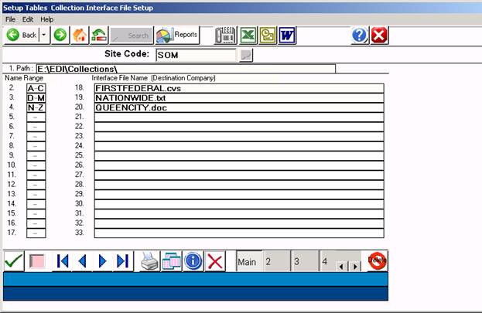Screen dimensions: 482x313
Task: Export data with the Excel icon
Action: pyautogui.click(x=248, y=35)
